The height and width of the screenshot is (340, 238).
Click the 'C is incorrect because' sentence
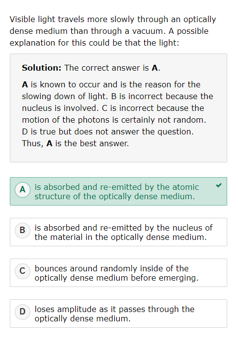click(x=114, y=114)
